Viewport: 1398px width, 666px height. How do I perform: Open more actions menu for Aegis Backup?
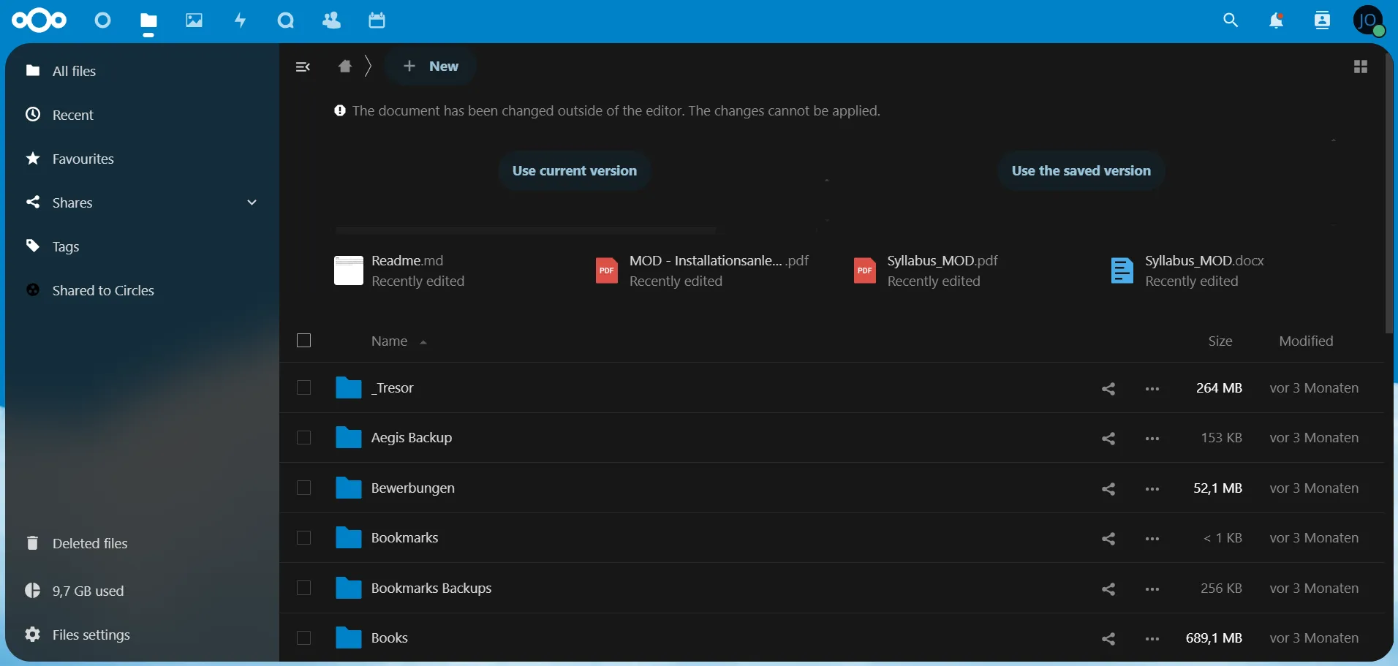click(1154, 439)
